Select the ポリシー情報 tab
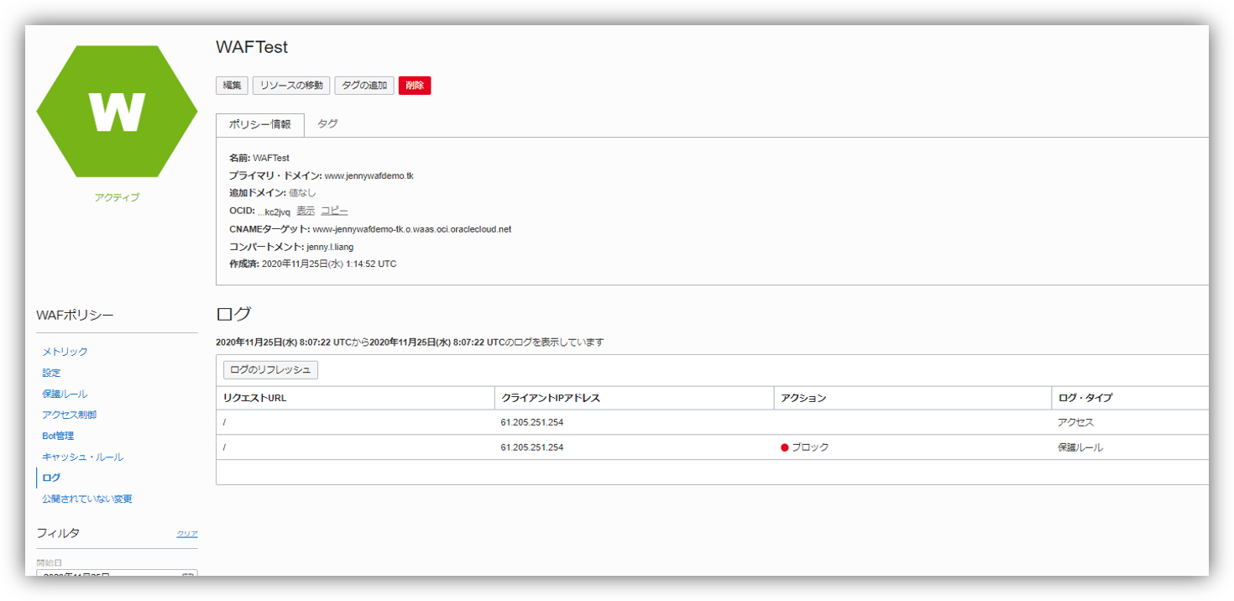Image resolution: width=1234 pixels, height=601 pixels. 260,124
